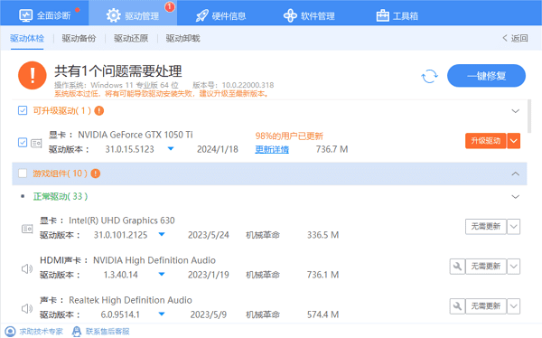Click the 2024/1/18 driver date
The image size is (542, 338).
pos(218,149)
